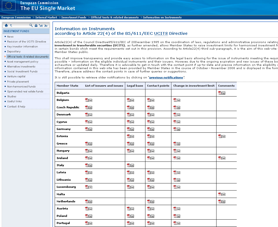Click the Luxembourg row label
278x227 pixels.
66,187
